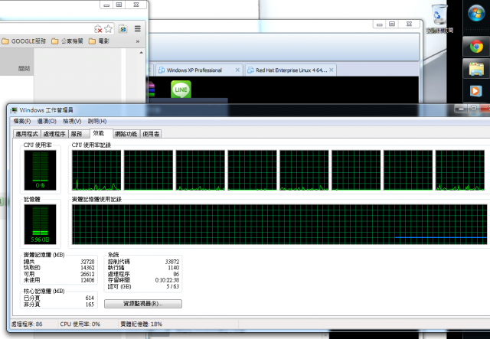Click the status bar entry CPU 使用率: 0%
The height and width of the screenshot is (339, 490).
point(80,324)
